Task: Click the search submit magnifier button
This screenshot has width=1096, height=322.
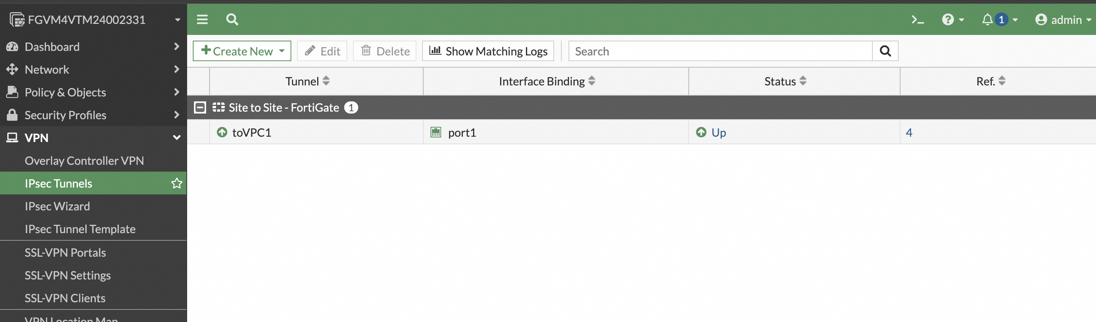Action: pyautogui.click(x=885, y=51)
